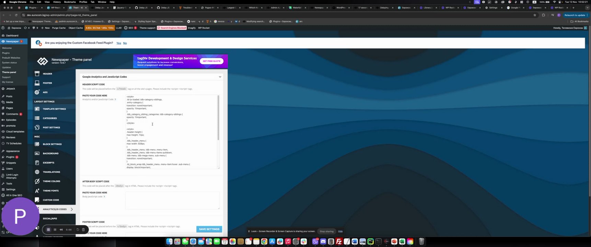Open the Translations globe icon
Image resolution: width=591 pixels, height=247 pixels.
click(x=37, y=172)
